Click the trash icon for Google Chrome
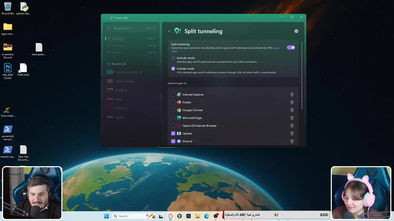394x221 pixels. pos(292,110)
